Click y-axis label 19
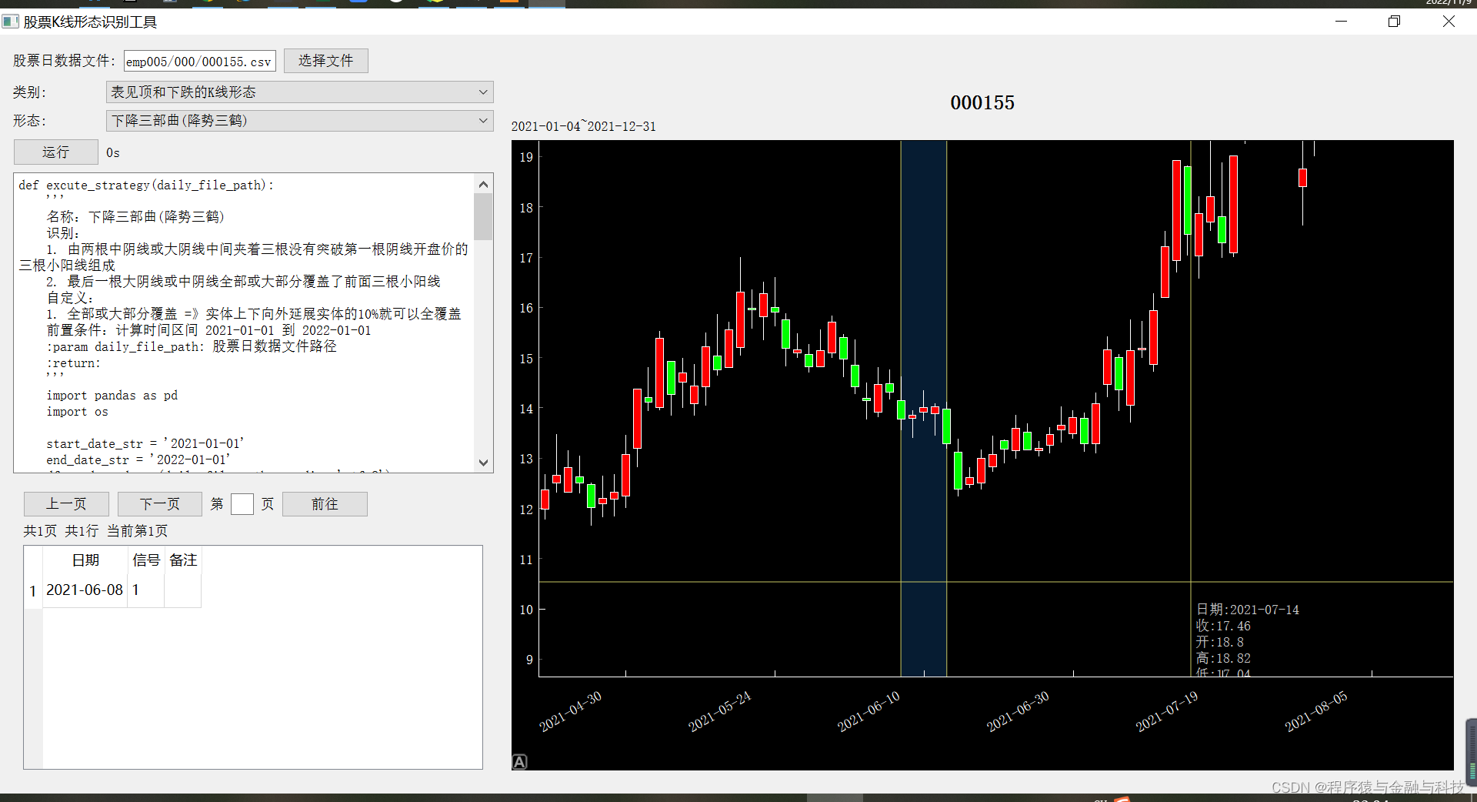The image size is (1477, 802). (526, 157)
